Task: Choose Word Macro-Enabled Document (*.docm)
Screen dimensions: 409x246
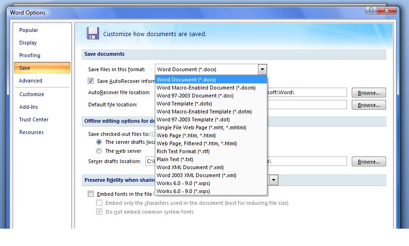Action: point(211,88)
